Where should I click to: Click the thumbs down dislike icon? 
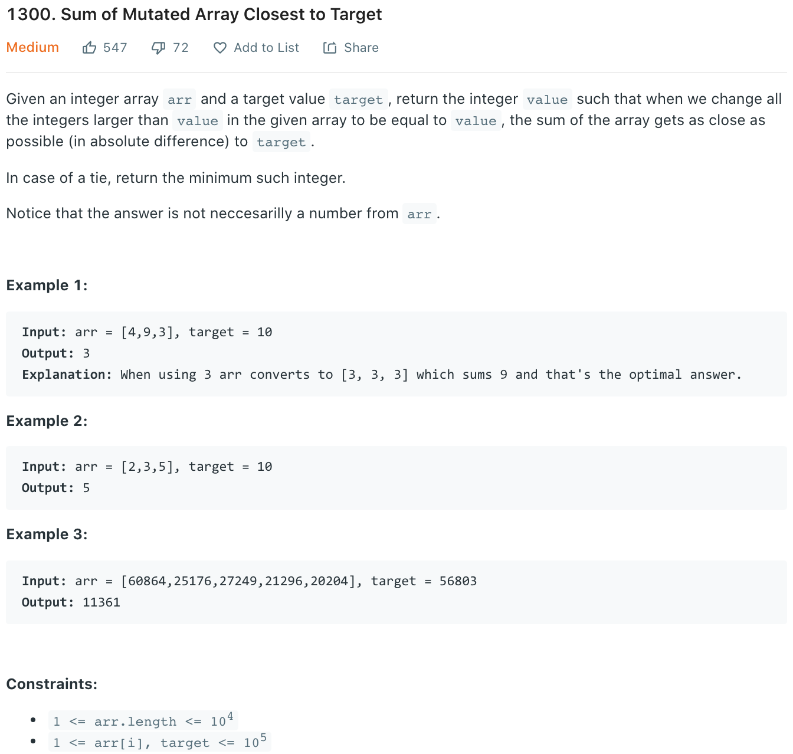click(x=158, y=47)
